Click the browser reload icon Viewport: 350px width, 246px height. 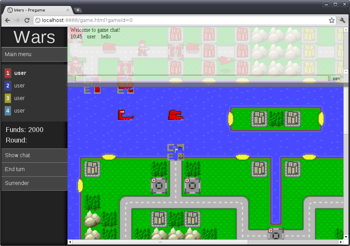[x=27, y=21]
